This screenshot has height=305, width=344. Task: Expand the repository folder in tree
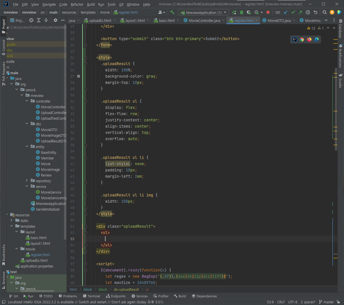tap(27, 181)
